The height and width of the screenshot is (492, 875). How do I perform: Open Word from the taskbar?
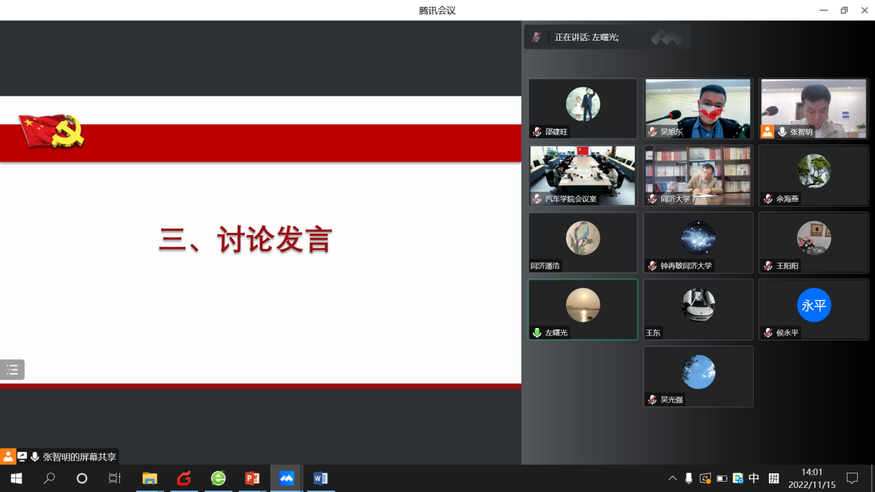tap(321, 478)
